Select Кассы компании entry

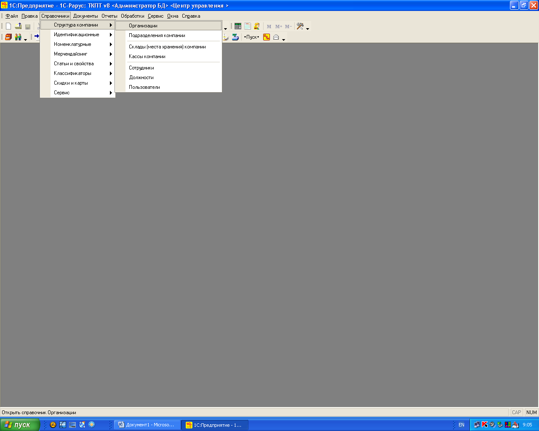click(x=168, y=56)
